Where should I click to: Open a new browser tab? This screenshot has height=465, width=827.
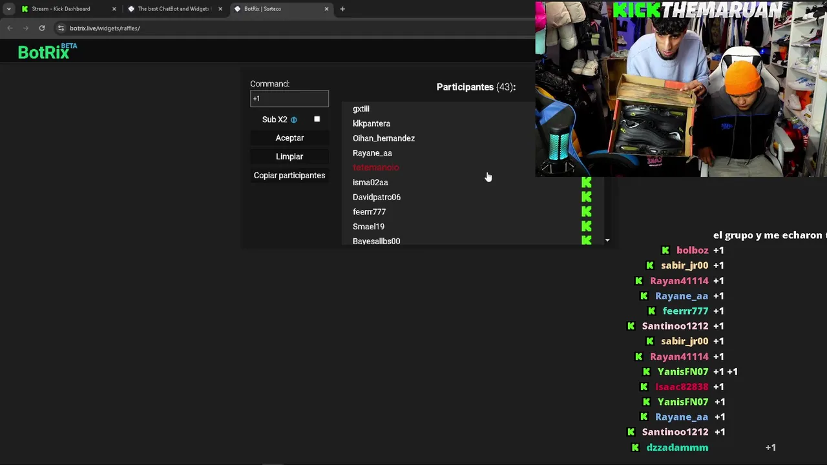[342, 9]
